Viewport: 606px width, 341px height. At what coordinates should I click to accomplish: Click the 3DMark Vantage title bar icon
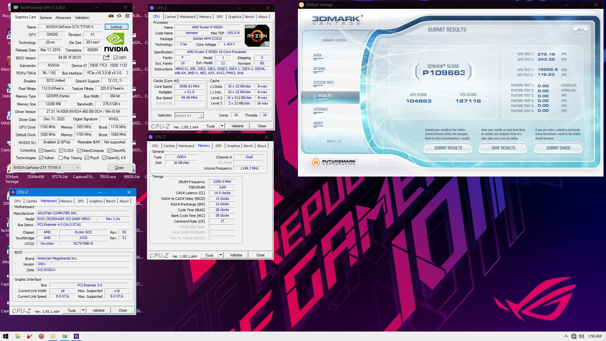point(301,5)
